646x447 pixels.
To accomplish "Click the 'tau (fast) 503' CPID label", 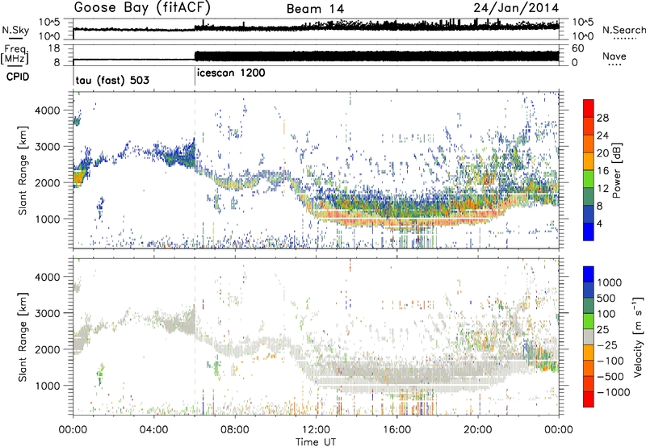I will (x=112, y=80).
